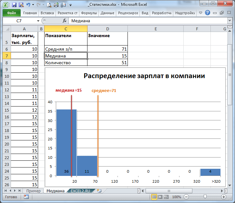This screenshot has width=235, height=203.
Task: Save the workbook with the floppy disk icon
Action: pyautogui.click(x=14, y=5)
